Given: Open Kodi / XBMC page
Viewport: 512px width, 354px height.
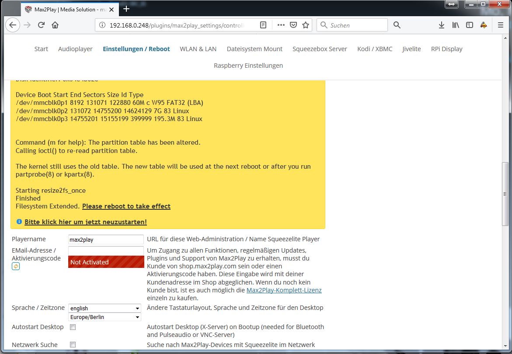Looking at the screenshot, I should 375,49.
